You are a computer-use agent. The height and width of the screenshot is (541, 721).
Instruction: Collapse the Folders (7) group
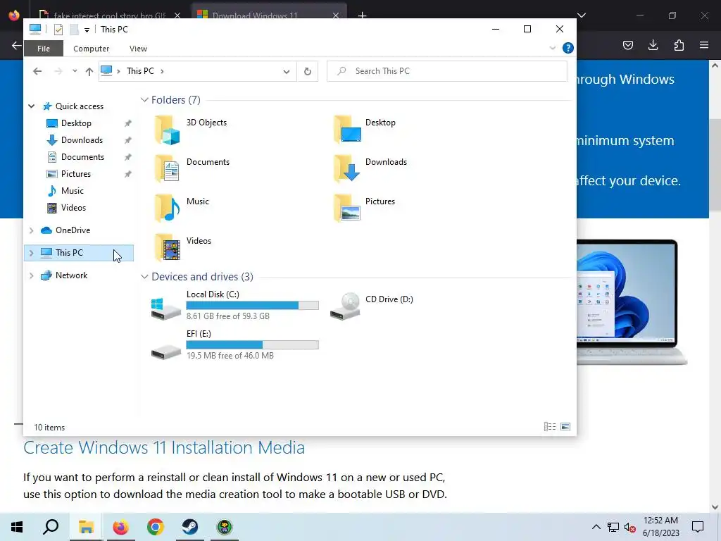click(144, 100)
